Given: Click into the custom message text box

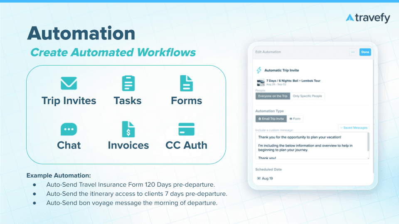Looking at the screenshot, I should 311,146.
